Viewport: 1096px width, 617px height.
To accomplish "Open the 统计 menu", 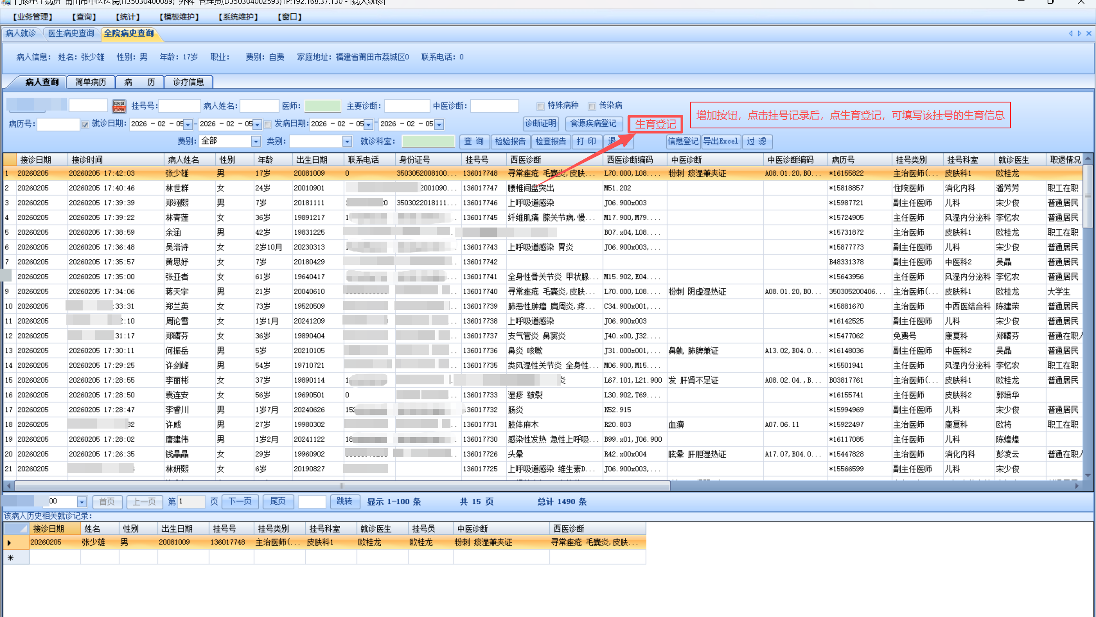I will point(127,17).
